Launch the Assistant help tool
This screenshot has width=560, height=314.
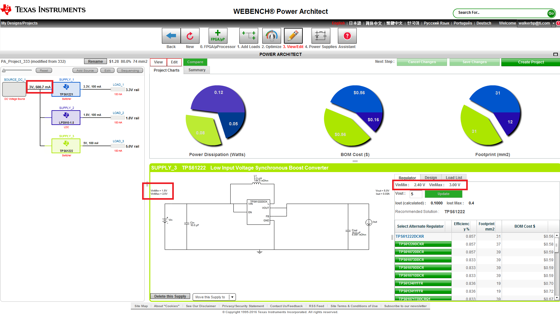tap(347, 35)
